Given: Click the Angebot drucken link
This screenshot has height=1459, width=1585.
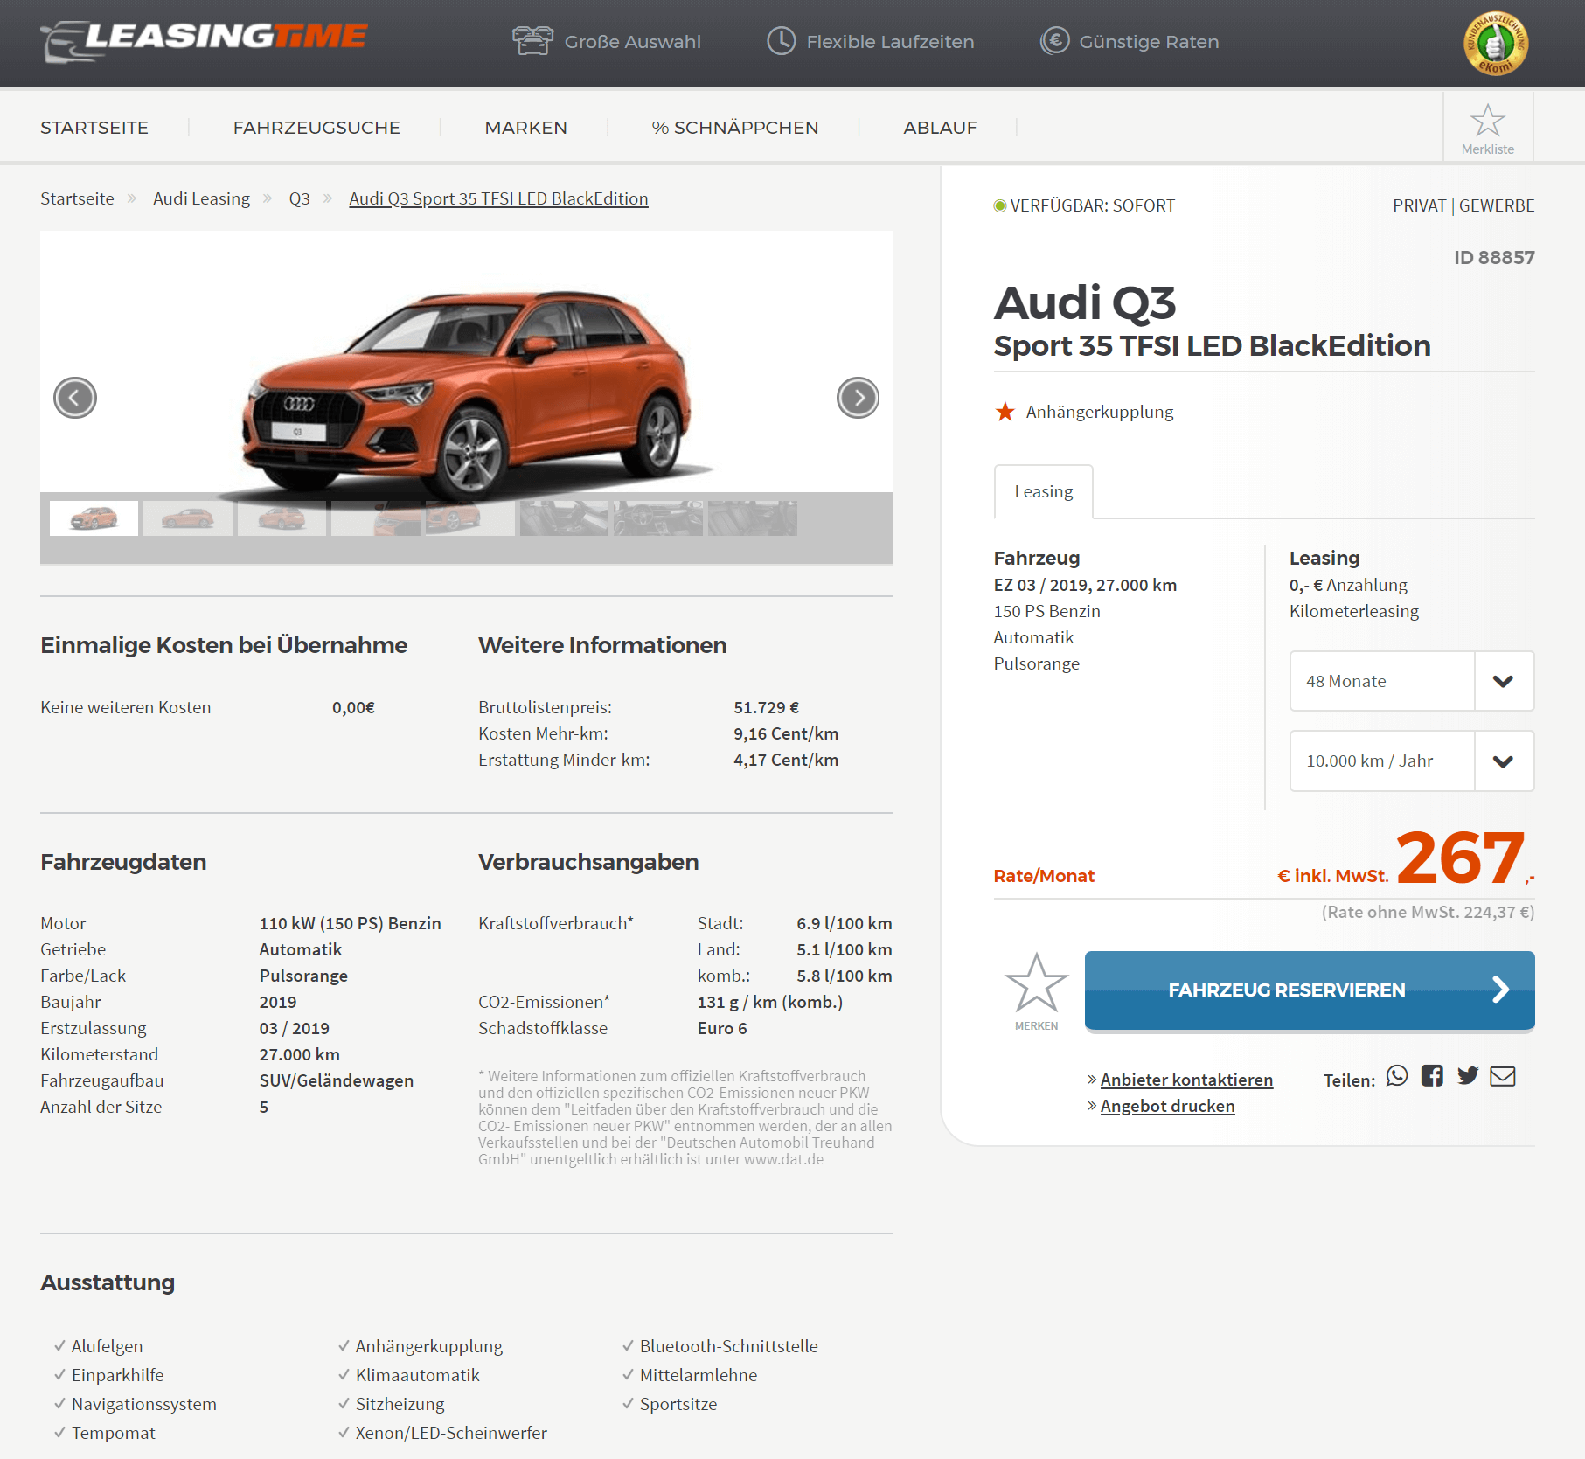Looking at the screenshot, I should (x=1167, y=1106).
